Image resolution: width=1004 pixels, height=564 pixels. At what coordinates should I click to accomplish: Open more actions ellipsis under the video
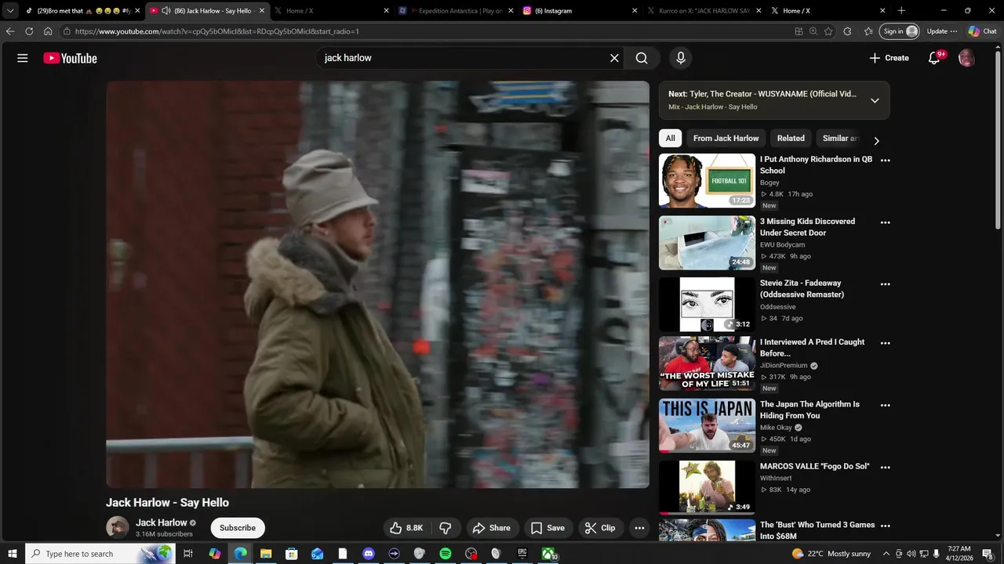(639, 528)
